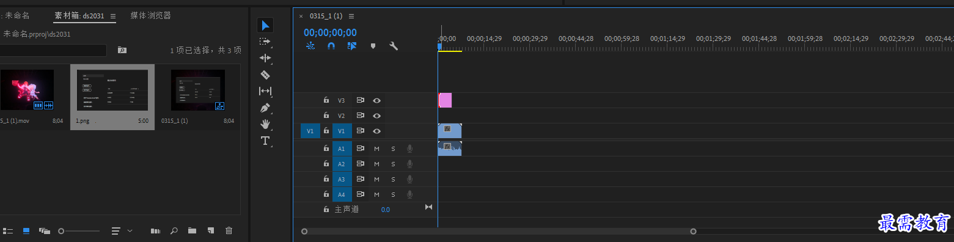The width and height of the screenshot is (954, 242).
Task: Hide V2 track output eye
Action: [x=377, y=116]
